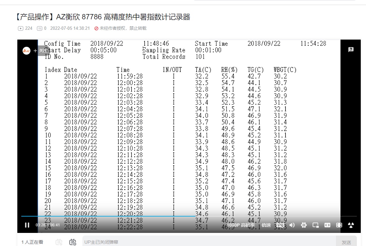
Task: Mute the video volume
Action: (292, 225)
